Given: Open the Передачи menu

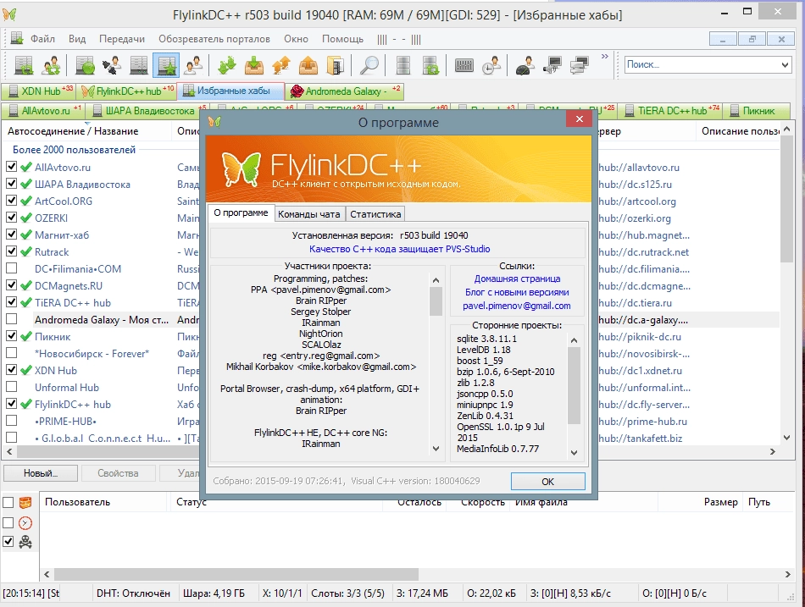Looking at the screenshot, I should tap(122, 39).
